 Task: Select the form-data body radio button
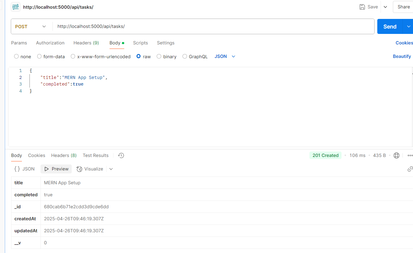39,56
